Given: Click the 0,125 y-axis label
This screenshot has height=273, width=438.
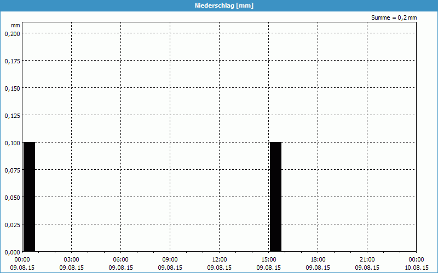Looking at the screenshot, I should coord(13,116).
